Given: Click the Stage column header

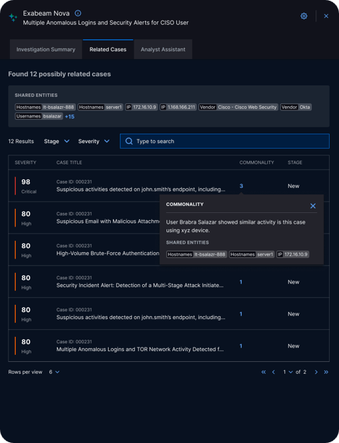Looking at the screenshot, I should 295,162.
